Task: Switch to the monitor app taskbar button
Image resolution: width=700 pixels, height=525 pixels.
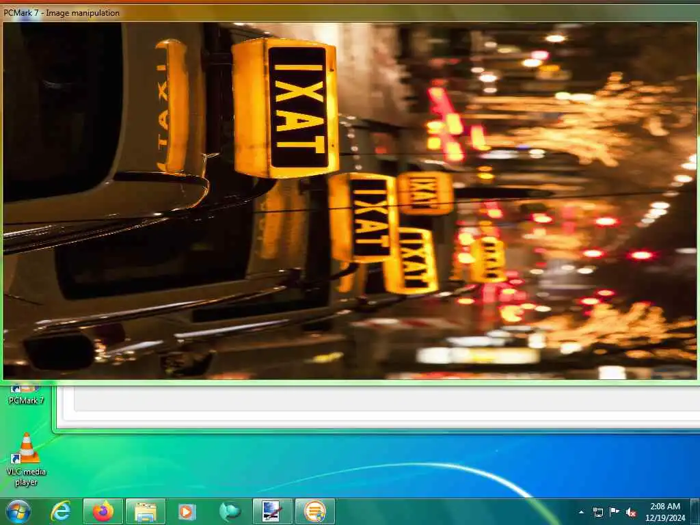Action: (x=272, y=511)
